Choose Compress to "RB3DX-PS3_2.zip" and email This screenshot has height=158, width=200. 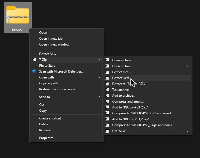147,125
